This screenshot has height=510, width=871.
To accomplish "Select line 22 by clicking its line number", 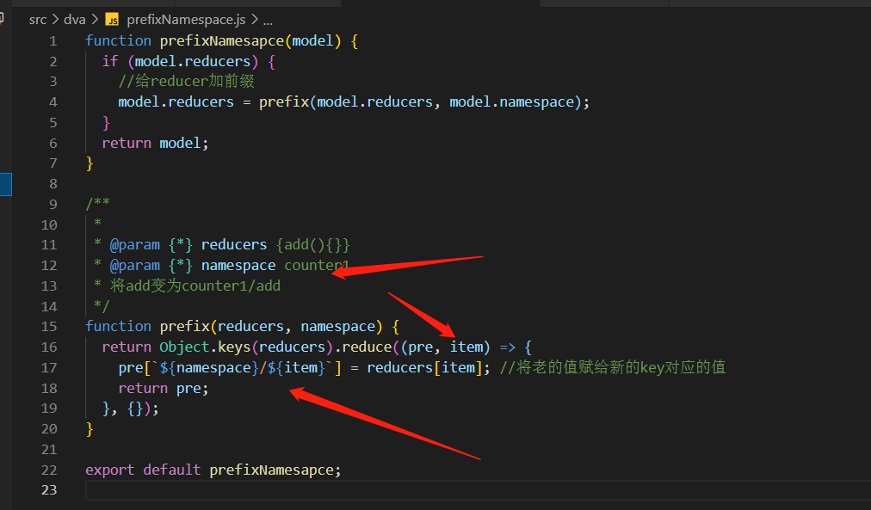I will [49, 470].
